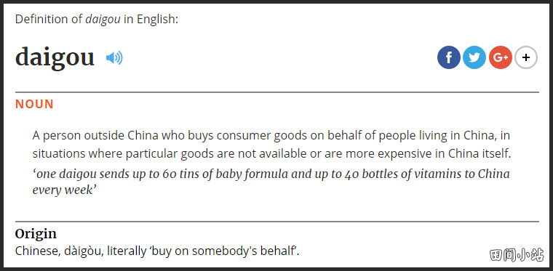
Task: Click the orange NOUN part-of-speech label
Action: pos(34,104)
